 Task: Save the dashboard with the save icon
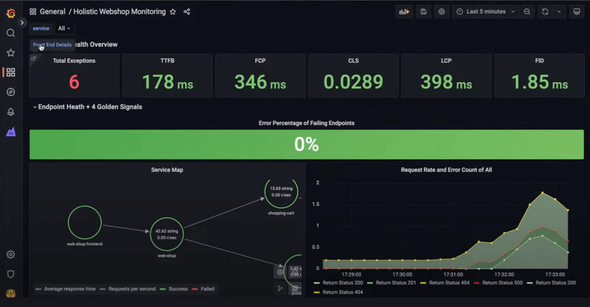[423, 11]
